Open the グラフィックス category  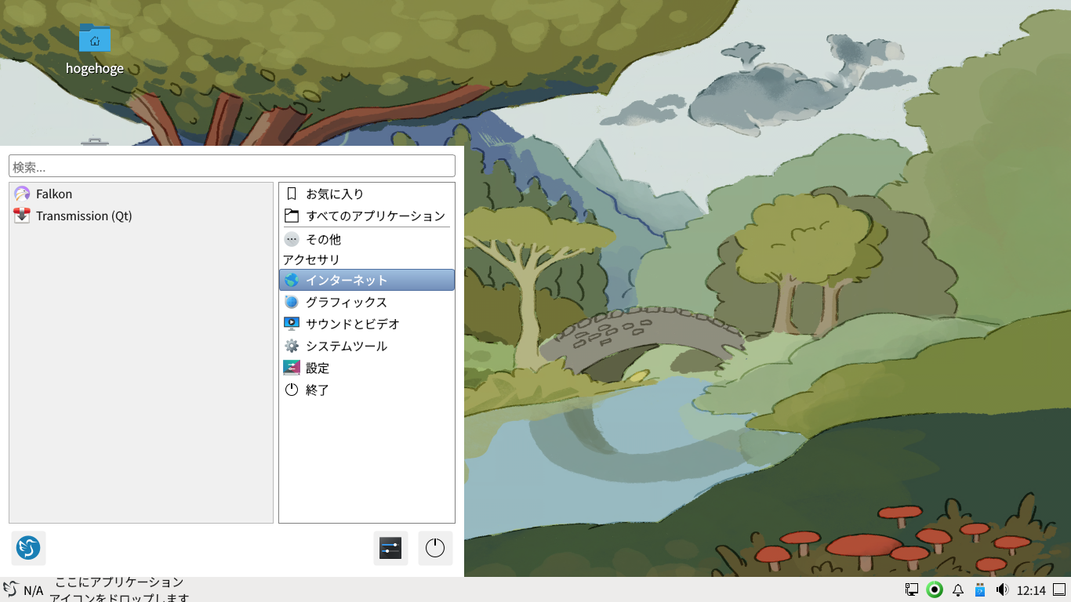tap(367, 302)
